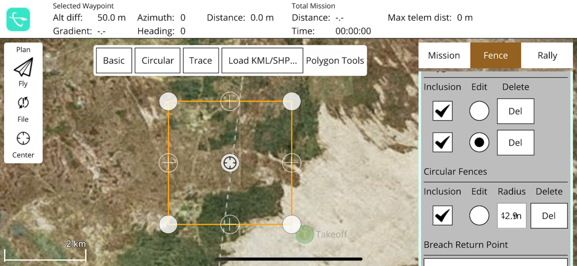Choose the Trace polygon tool
The height and width of the screenshot is (266, 577).
coord(201,60)
